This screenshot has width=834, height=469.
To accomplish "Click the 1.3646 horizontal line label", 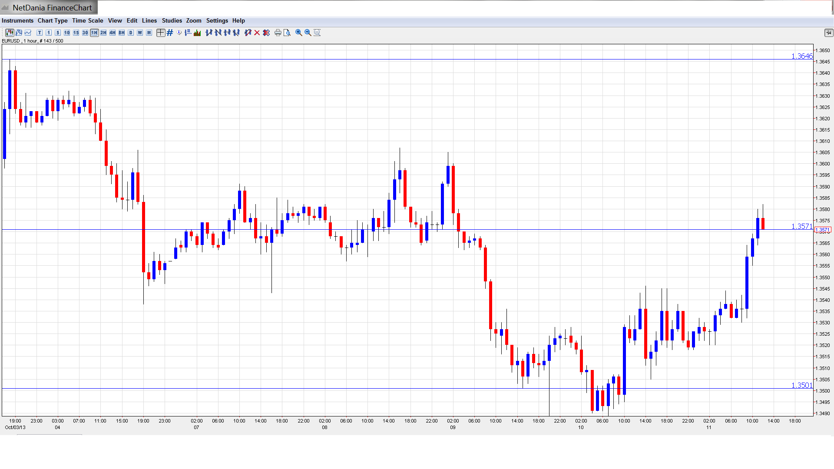I will tap(801, 56).
